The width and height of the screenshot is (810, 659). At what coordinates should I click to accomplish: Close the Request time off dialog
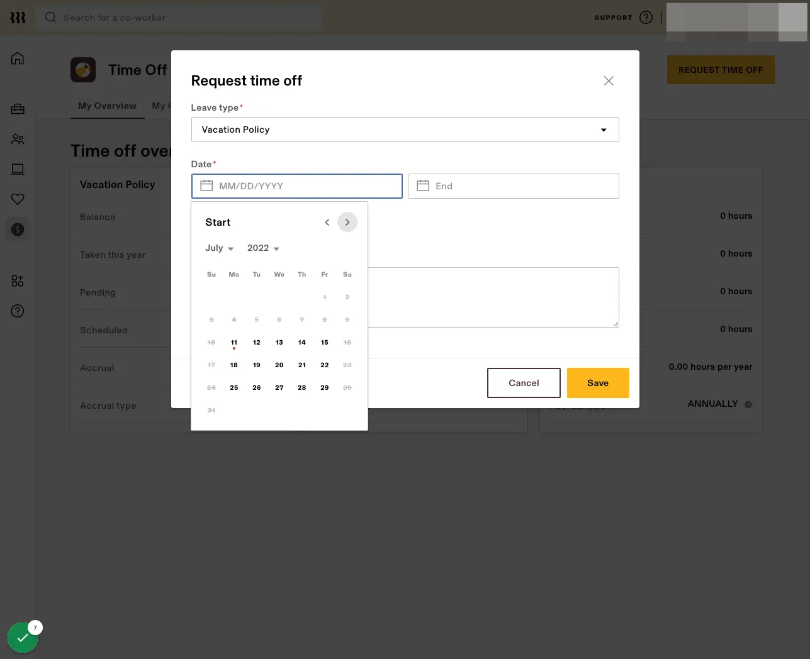pyautogui.click(x=609, y=80)
